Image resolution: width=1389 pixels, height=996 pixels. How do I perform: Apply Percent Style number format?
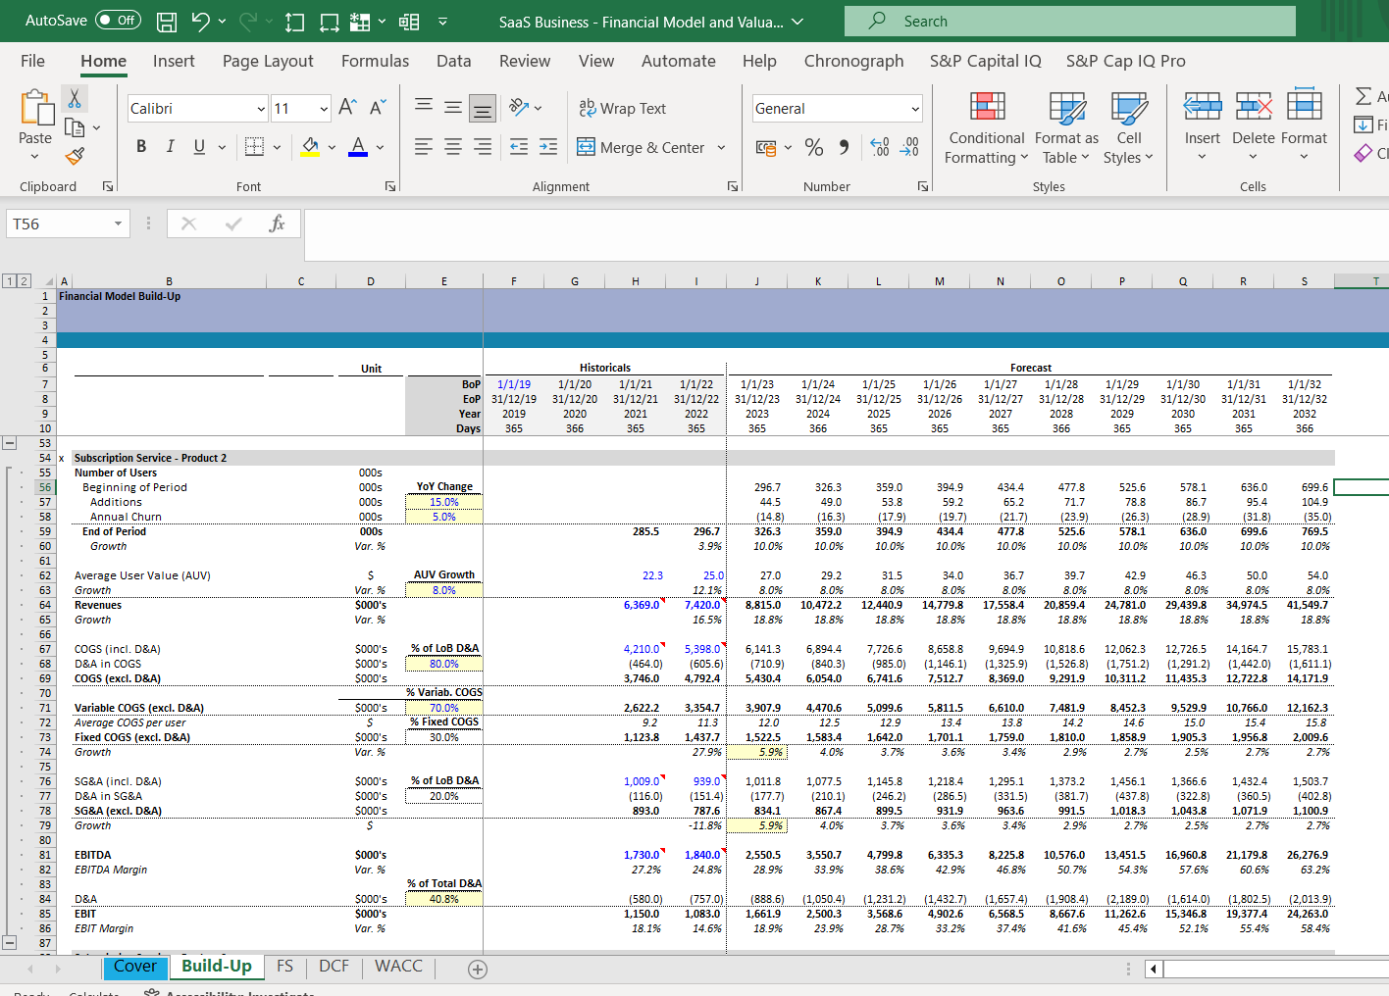813,147
